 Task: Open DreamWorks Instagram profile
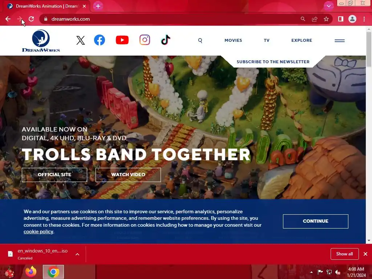click(x=145, y=40)
